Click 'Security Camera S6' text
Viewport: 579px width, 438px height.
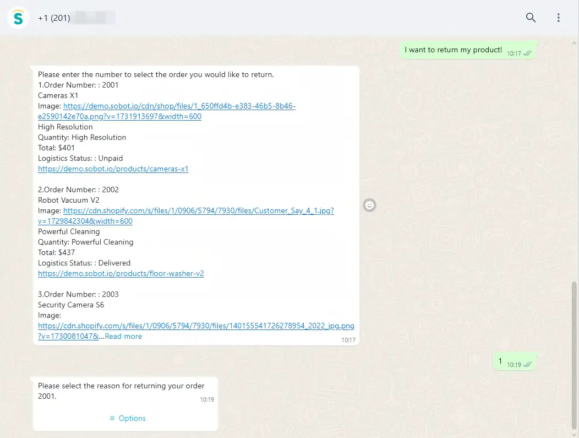coord(71,305)
